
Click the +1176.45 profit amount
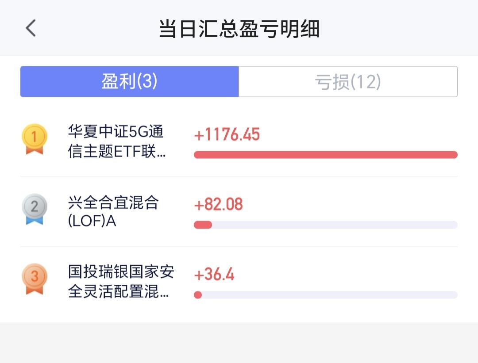point(227,135)
